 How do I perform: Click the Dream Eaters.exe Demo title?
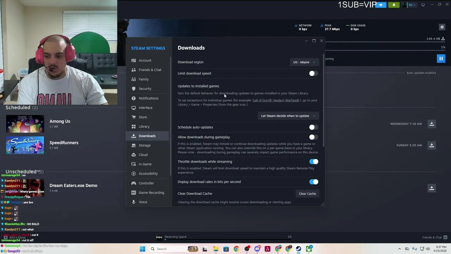coord(73,186)
